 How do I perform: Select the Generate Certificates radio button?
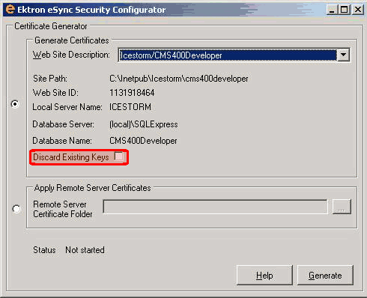[15, 104]
